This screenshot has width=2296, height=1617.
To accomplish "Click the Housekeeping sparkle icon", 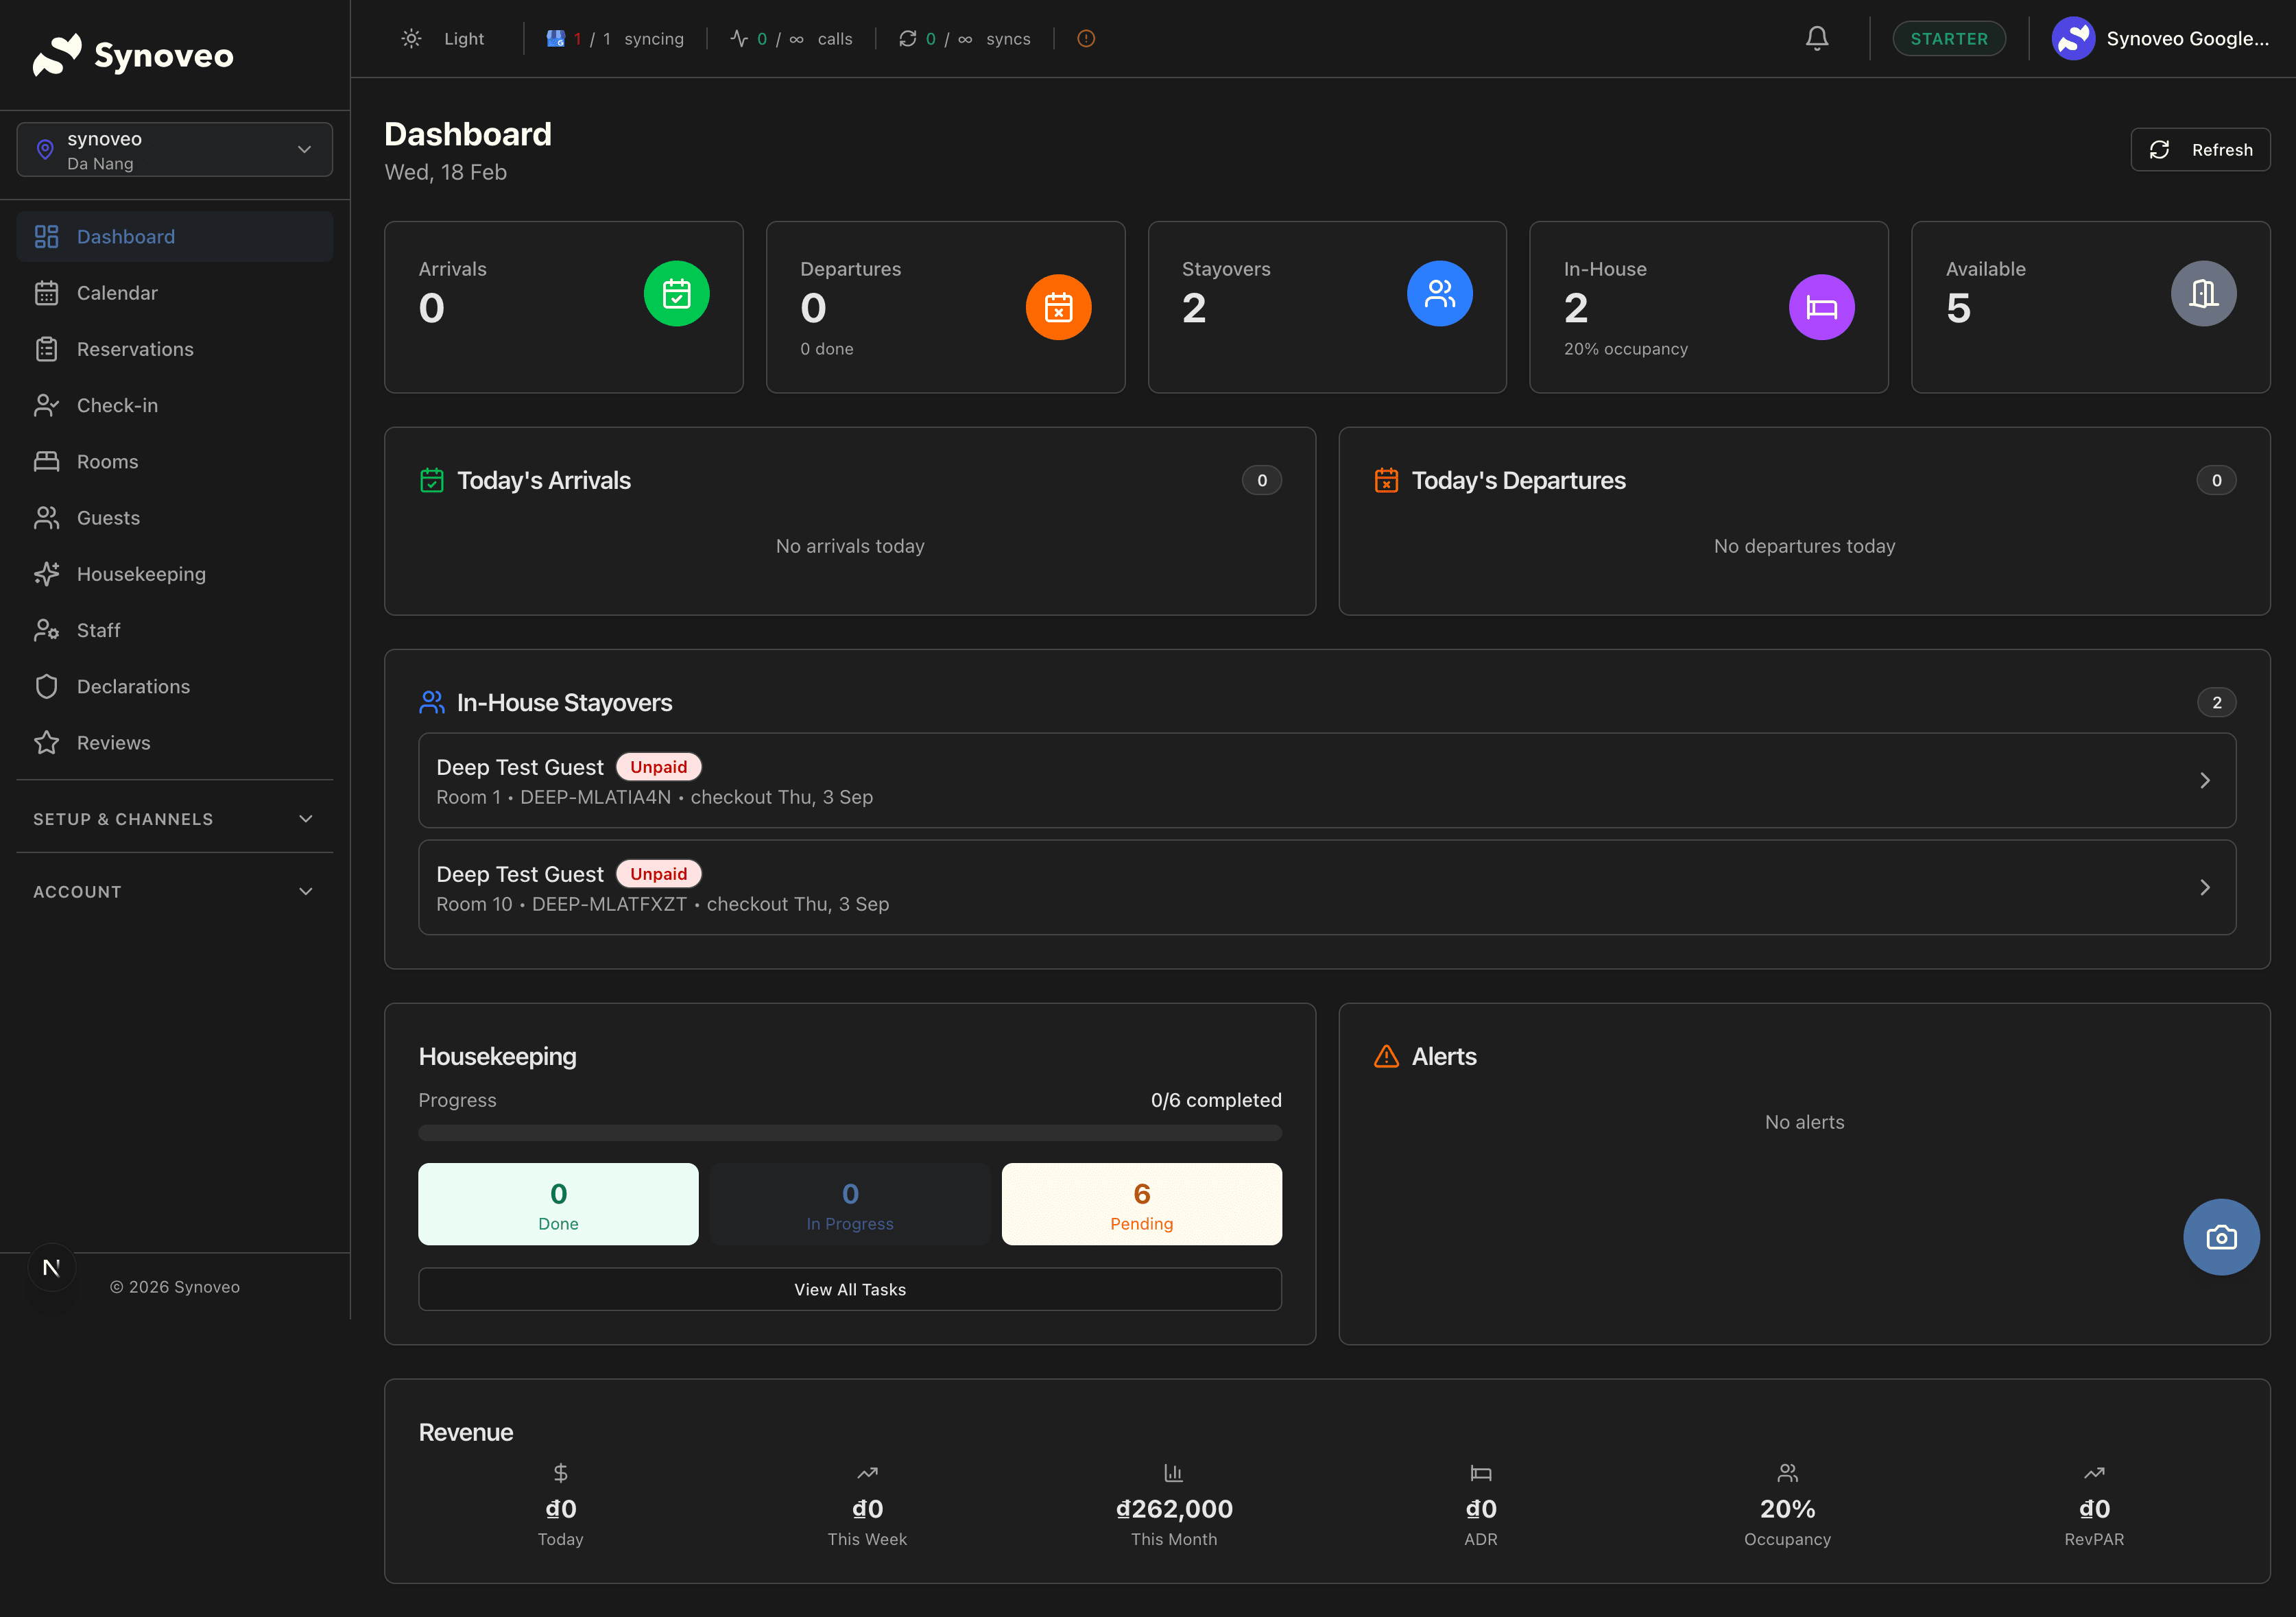I will coord(47,573).
